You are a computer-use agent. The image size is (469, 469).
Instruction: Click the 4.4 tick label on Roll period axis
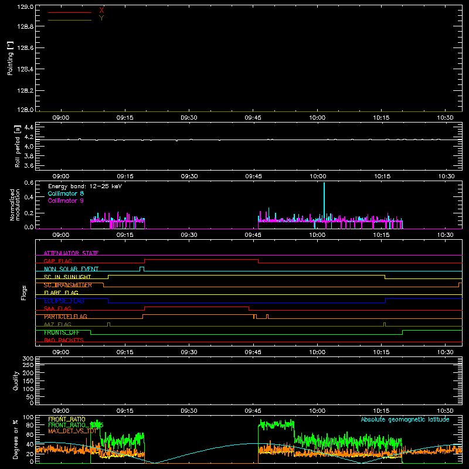point(29,127)
